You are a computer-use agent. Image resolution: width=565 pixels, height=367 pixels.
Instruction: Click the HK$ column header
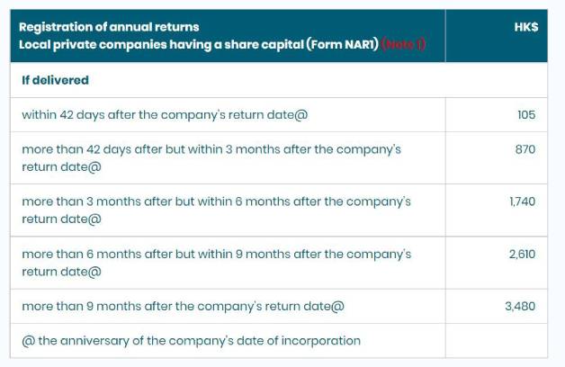[526, 27]
